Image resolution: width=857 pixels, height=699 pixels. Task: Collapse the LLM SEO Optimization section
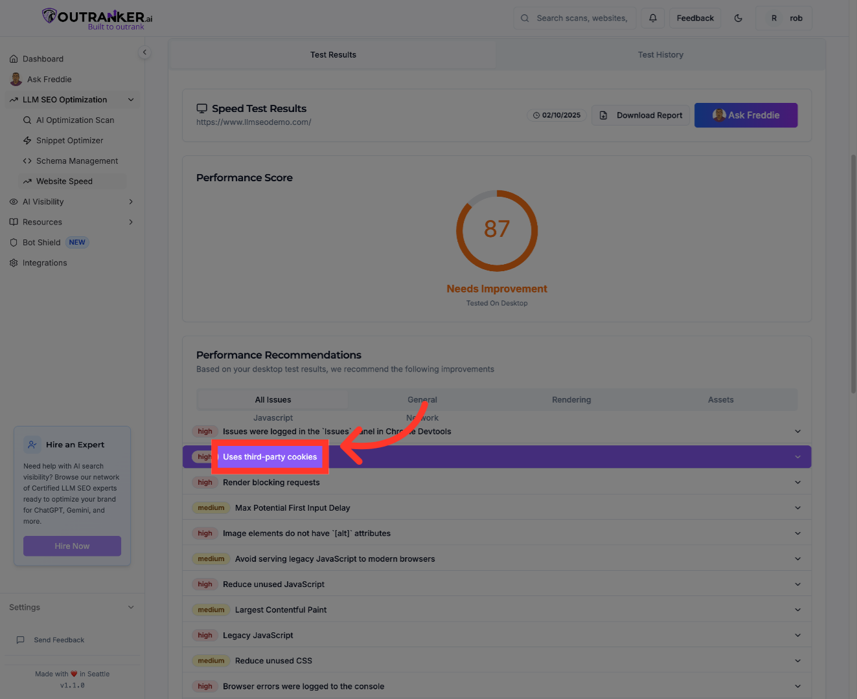tap(131, 99)
